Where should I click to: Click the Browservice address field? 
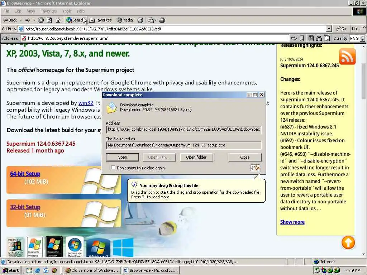click(155, 38)
